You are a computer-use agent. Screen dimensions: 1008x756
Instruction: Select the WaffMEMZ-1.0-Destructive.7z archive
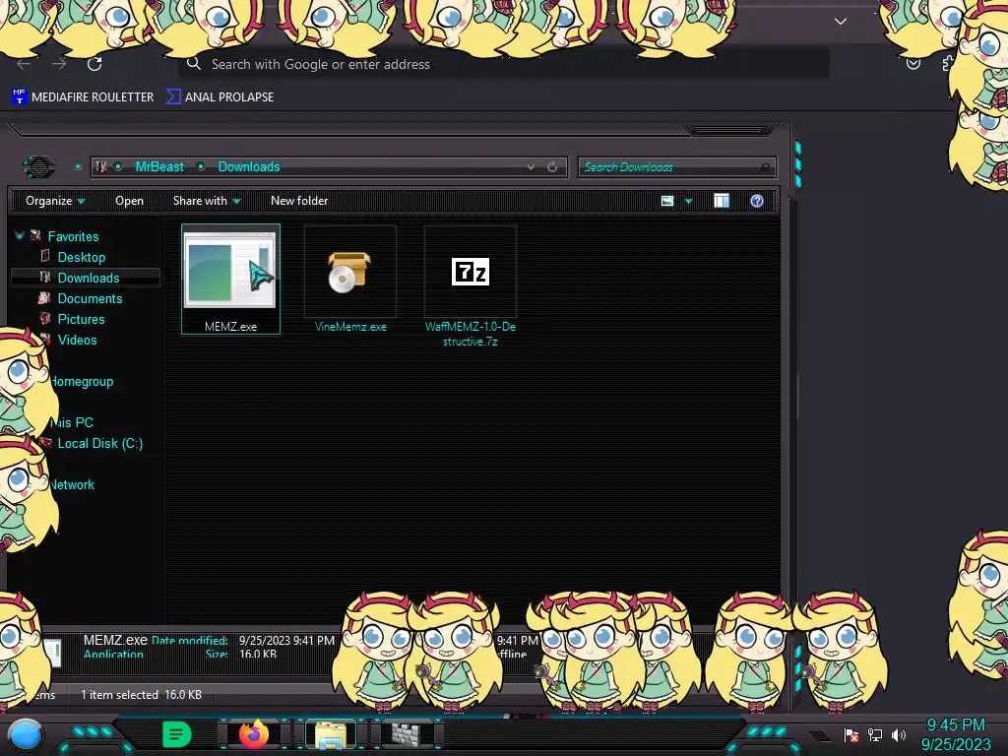point(470,286)
